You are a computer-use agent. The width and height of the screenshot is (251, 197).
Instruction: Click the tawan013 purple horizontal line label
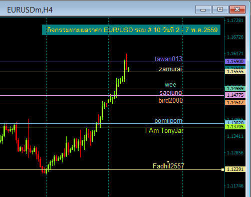[168, 59]
